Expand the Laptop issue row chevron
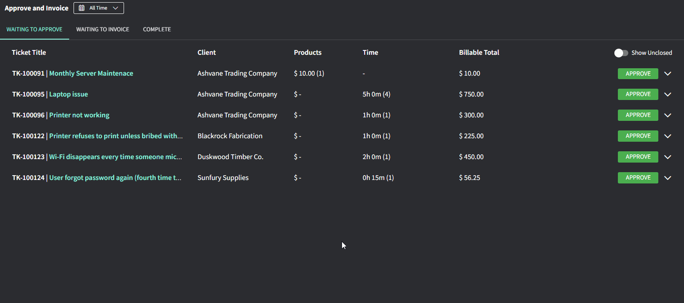 [668, 94]
